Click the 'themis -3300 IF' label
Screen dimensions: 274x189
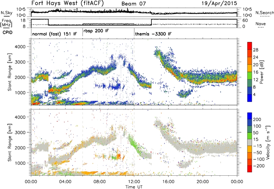pos(153,34)
